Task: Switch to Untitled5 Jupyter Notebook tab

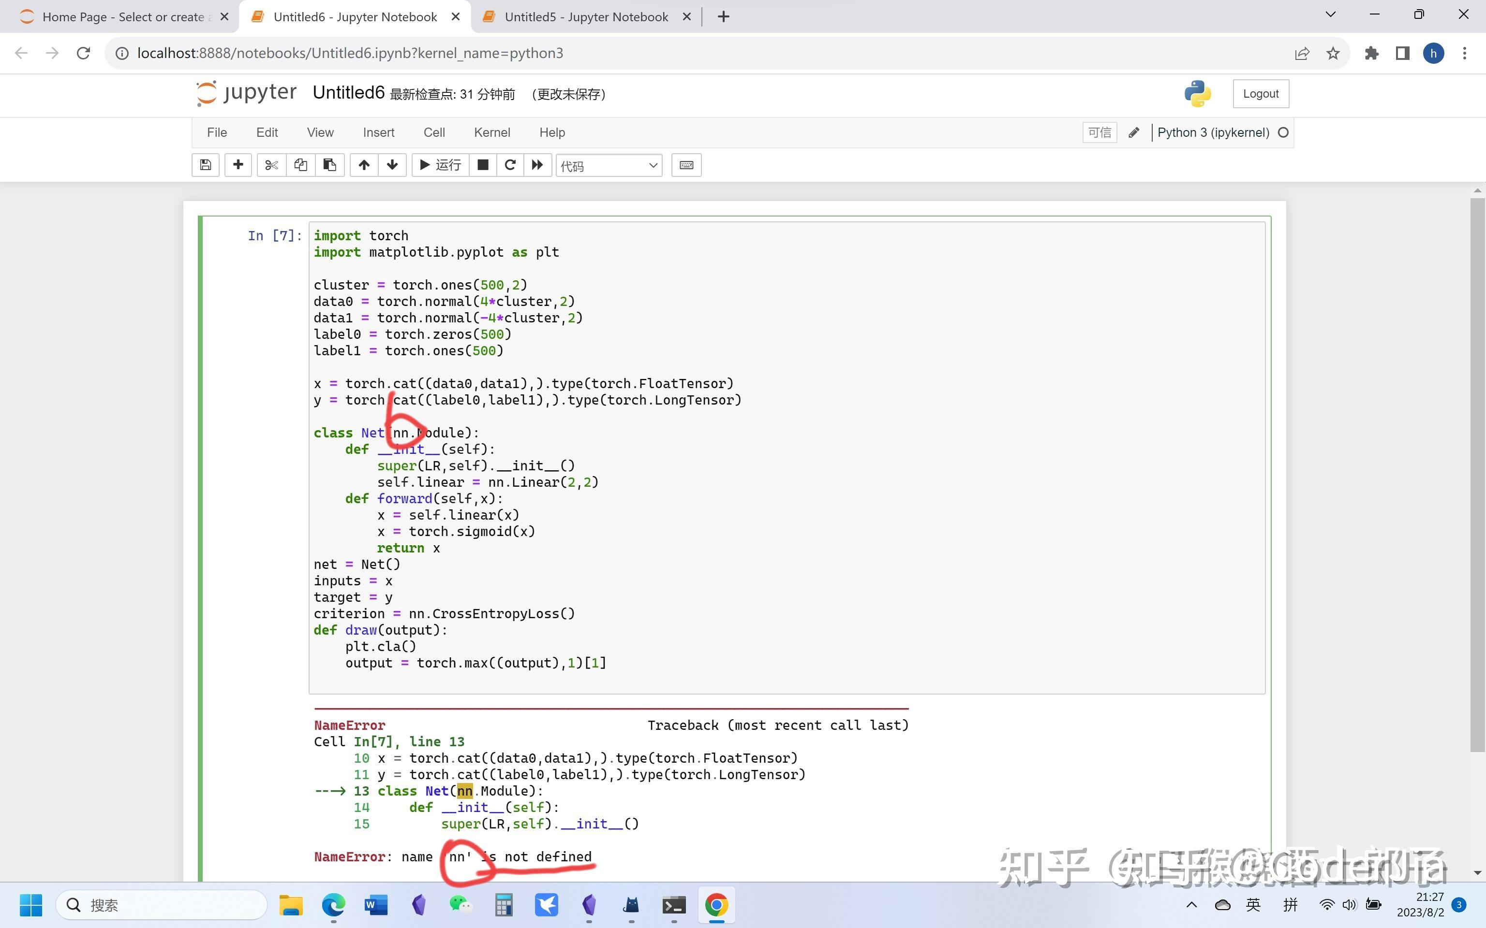Action: click(586, 17)
